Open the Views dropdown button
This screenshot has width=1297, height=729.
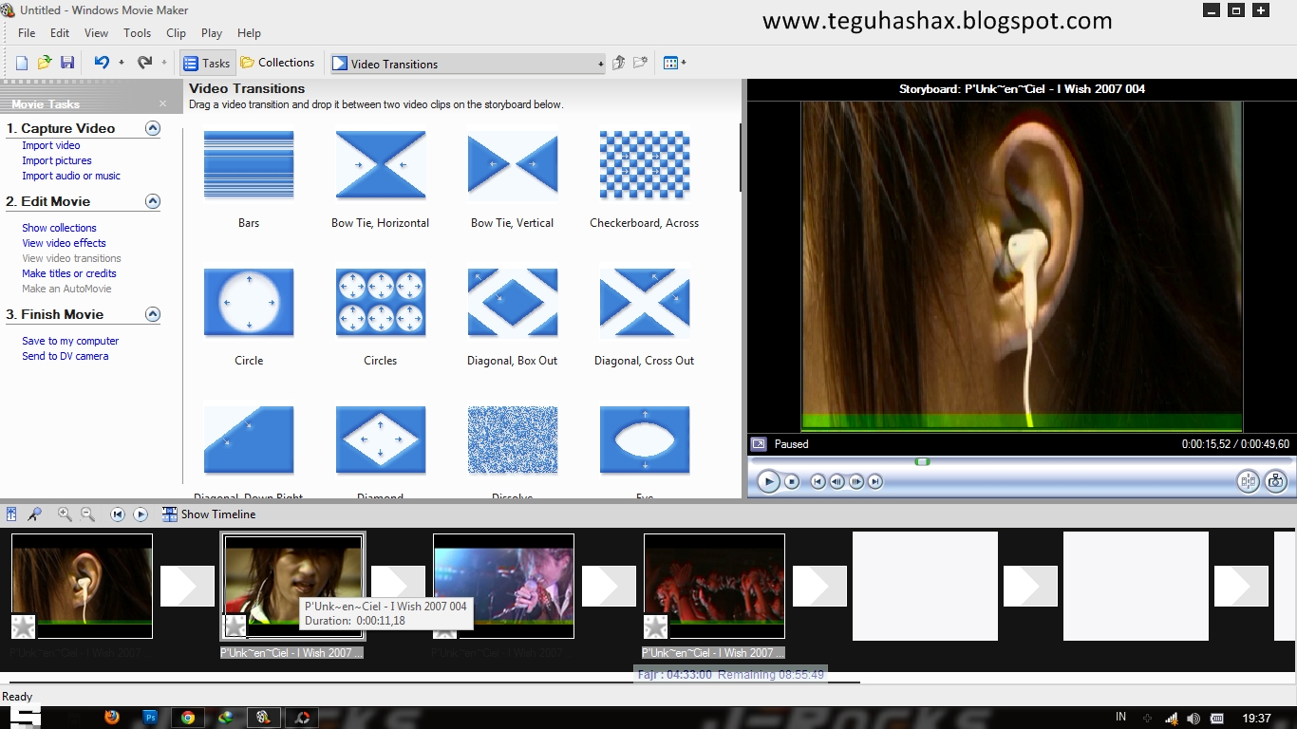coord(674,63)
